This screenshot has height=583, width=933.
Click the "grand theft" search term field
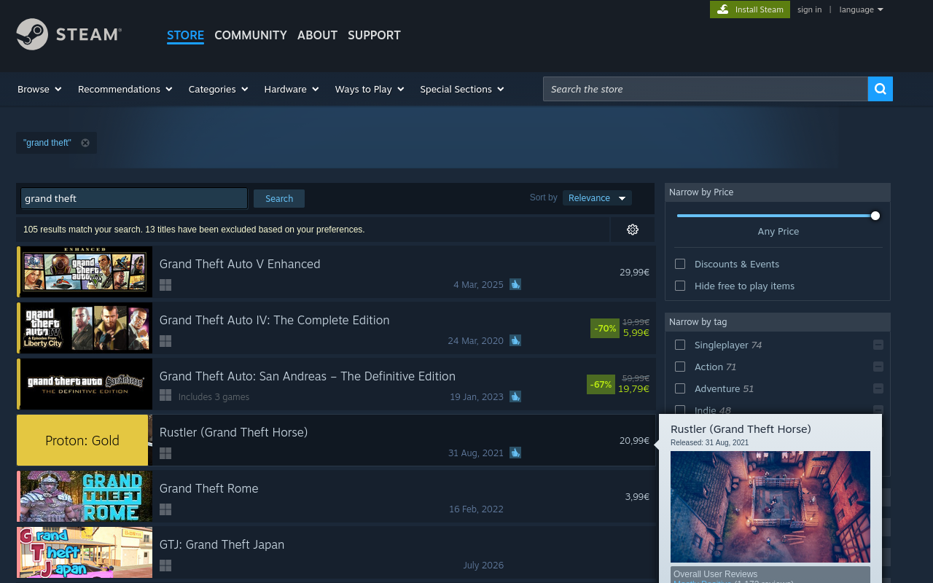tap(134, 198)
